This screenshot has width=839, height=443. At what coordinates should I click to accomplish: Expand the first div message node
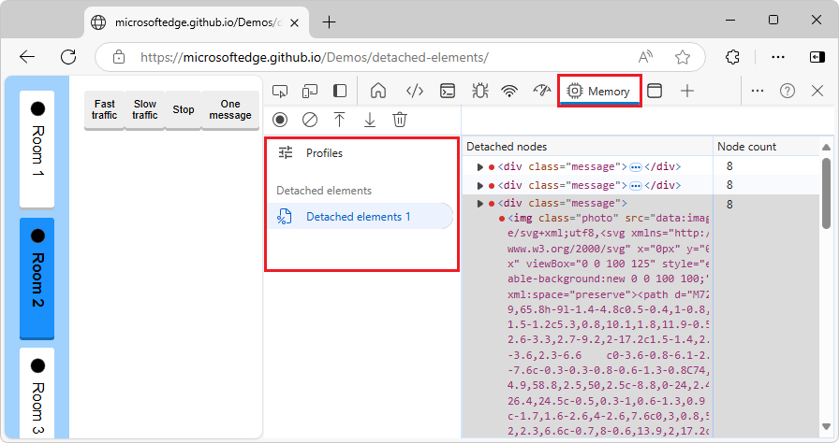480,167
